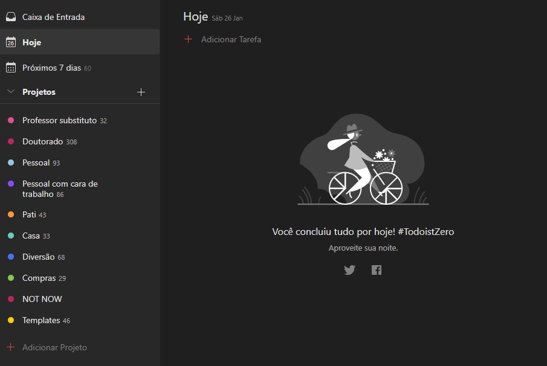Click the Aproveite sua noite text
Image resolution: width=547 pixels, height=366 pixels.
click(363, 248)
